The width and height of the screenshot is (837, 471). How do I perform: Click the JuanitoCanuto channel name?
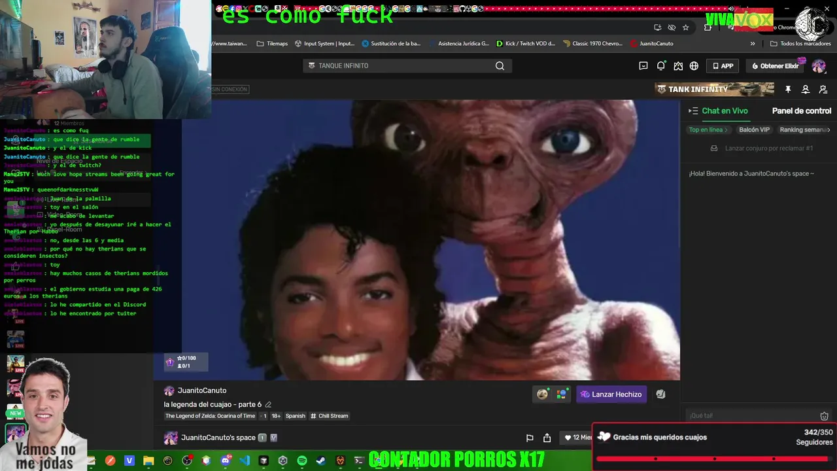tap(202, 391)
